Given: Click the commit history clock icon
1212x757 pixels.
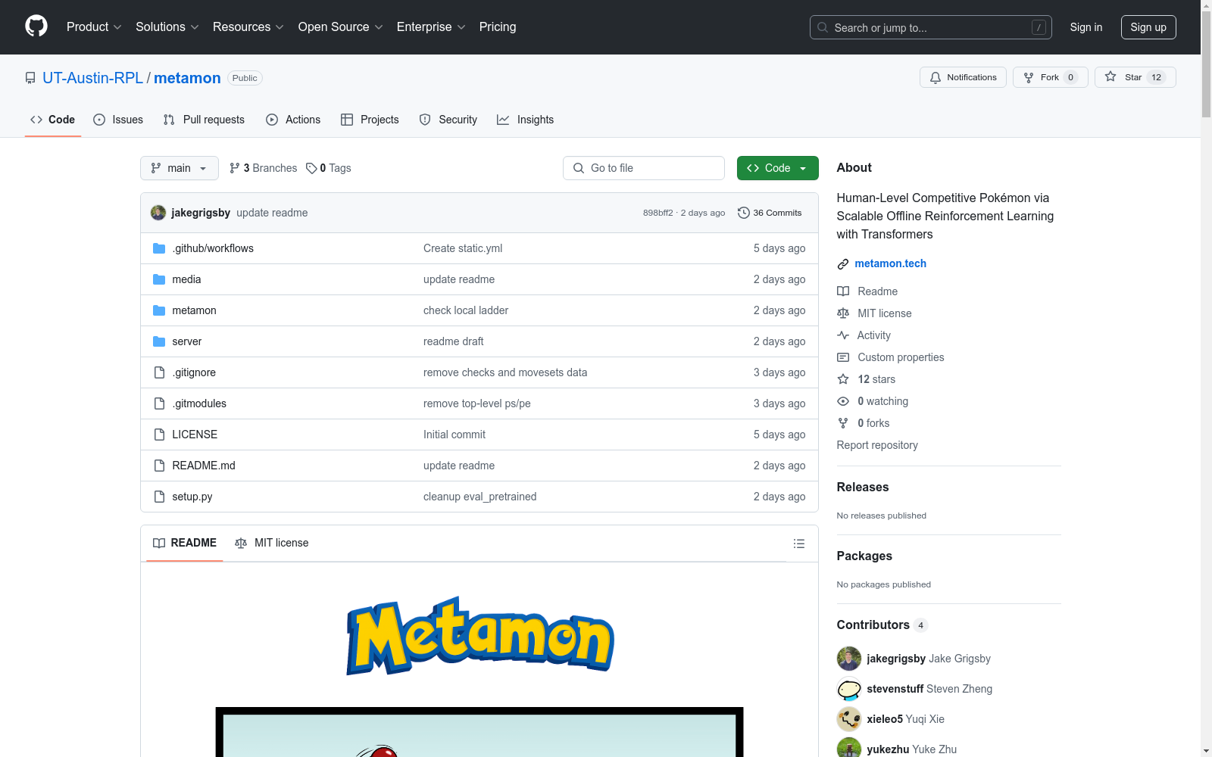Looking at the screenshot, I should point(744,213).
